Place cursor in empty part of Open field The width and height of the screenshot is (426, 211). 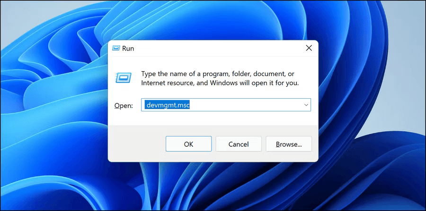click(245, 105)
